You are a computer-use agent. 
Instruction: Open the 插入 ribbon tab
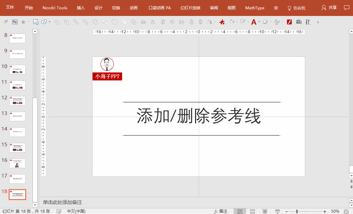81,8
